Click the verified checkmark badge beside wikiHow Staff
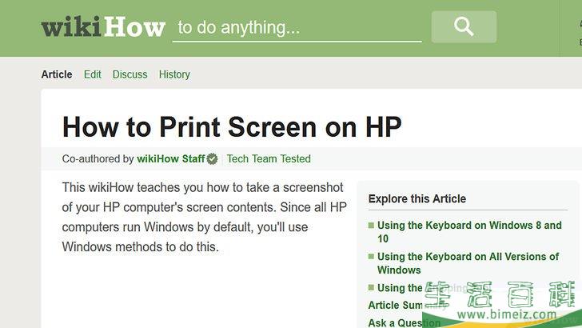Screen dimensions: 582x328 [213, 159]
